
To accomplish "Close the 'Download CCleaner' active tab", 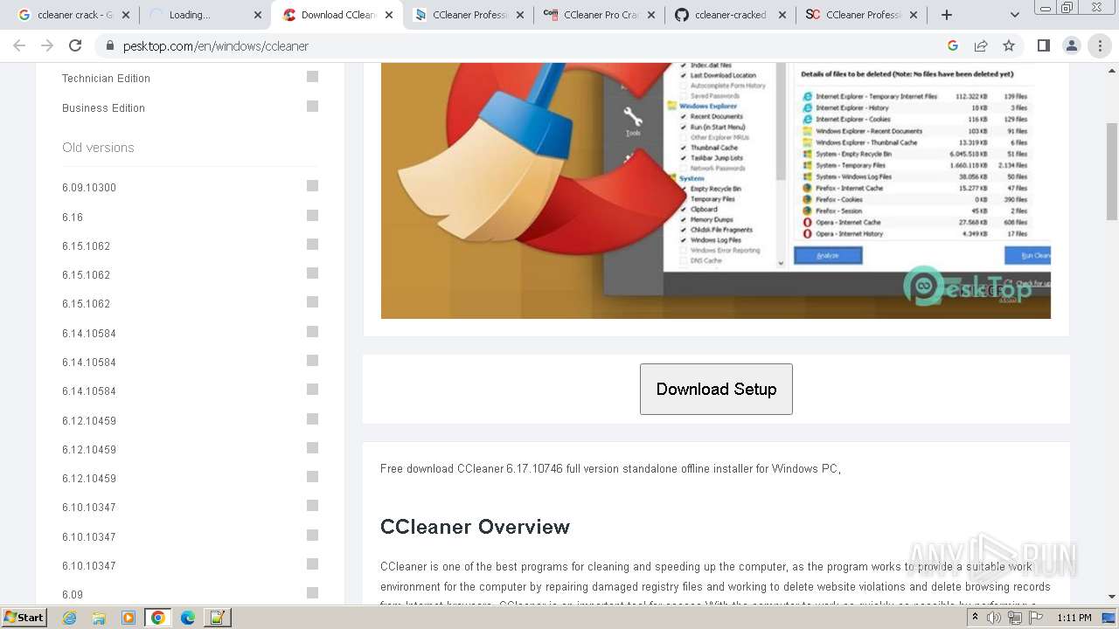I will pos(389,15).
